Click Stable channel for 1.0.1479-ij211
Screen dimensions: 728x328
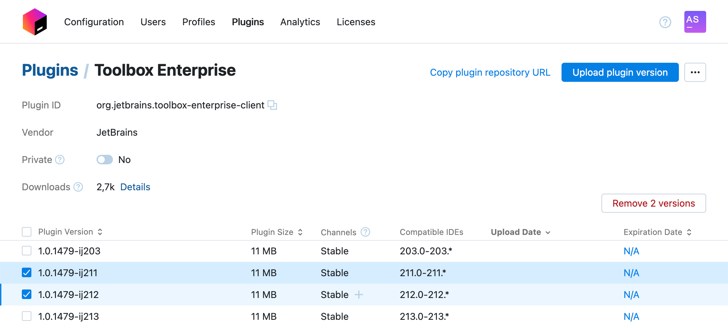tap(334, 273)
